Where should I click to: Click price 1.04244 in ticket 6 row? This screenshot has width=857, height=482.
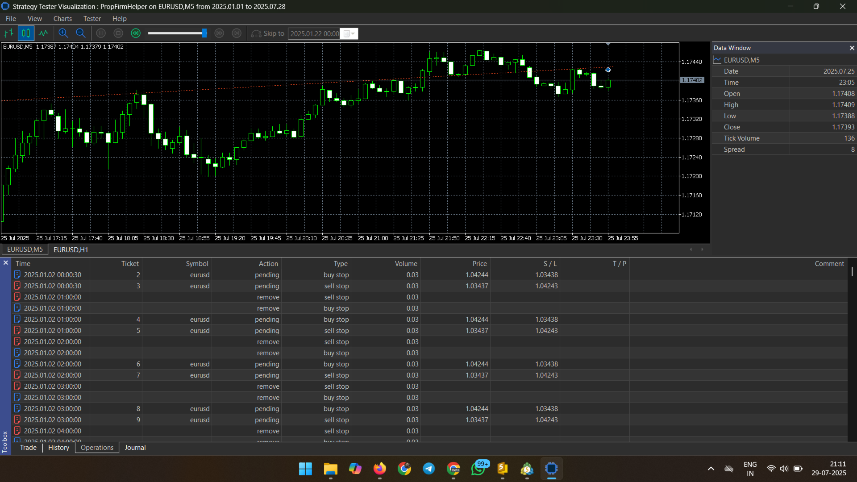(x=477, y=364)
